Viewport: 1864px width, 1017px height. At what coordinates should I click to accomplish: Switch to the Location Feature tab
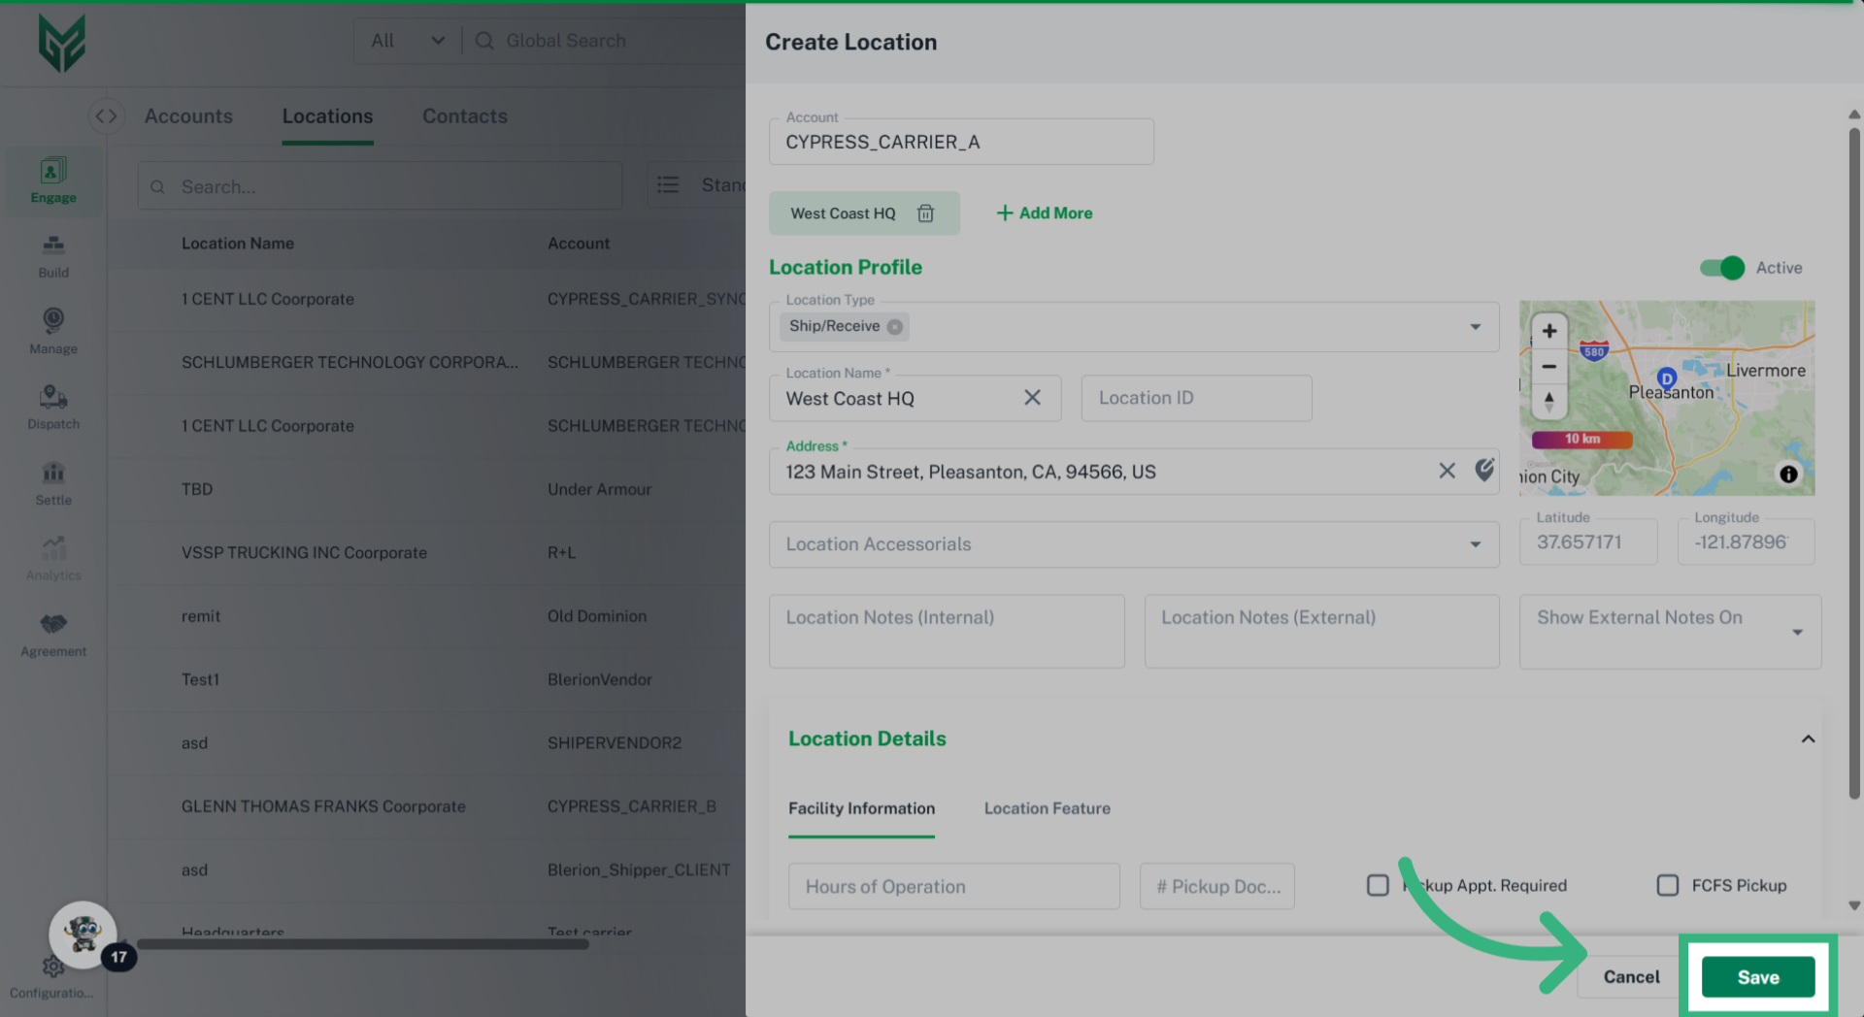(x=1047, y=808)
